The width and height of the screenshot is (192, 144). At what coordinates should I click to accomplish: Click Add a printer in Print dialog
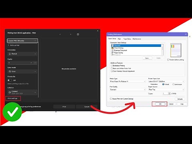point(14,45)
